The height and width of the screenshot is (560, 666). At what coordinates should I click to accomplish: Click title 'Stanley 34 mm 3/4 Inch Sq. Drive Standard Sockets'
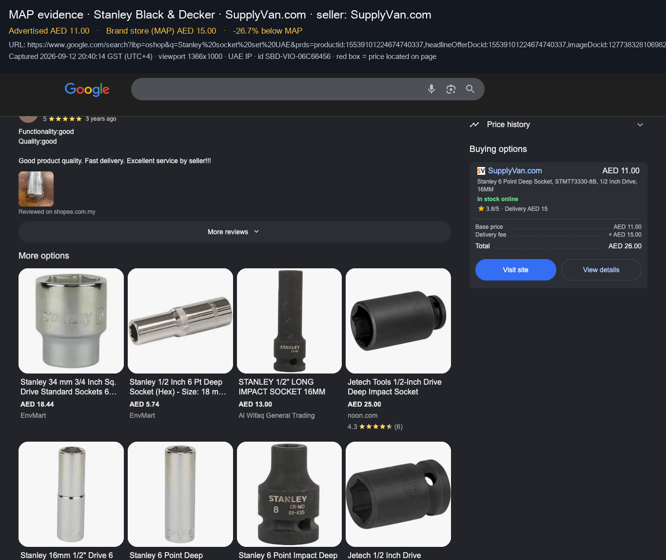point(69,387)
